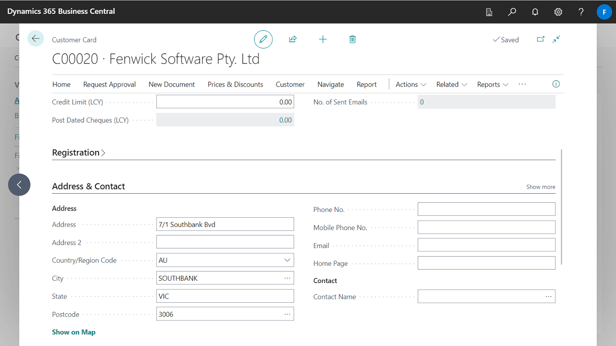Viewport: 616px width, 346px height.
Task: Look up Postcode with the ellipsis button
Action: point(287,314)
